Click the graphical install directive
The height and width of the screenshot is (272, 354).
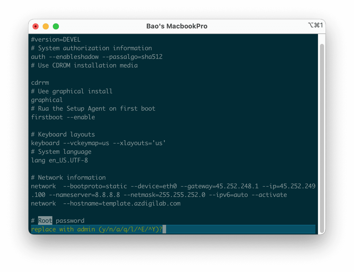click(47, 100)
